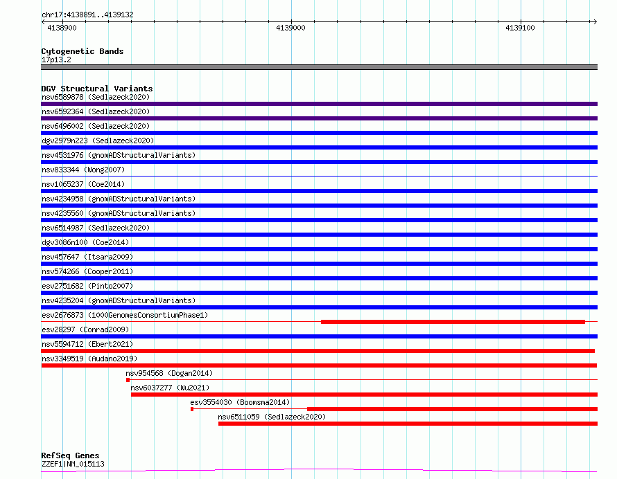Click the nsv457647 (Itsara2009) label
Viewport: 617px width, 479px height.
coord(87,257)
